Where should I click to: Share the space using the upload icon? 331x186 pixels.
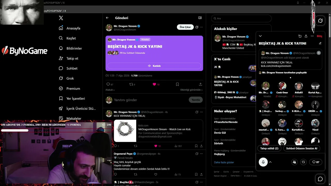point(306,36)
